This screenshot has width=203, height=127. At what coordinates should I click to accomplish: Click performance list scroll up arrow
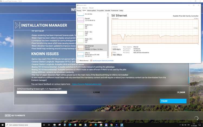click(108, 14)
